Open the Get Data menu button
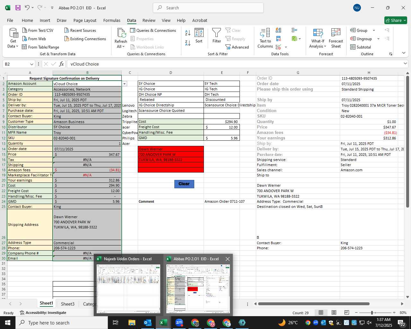The height and width of the screenshot is (329, 411). point(13,38)
